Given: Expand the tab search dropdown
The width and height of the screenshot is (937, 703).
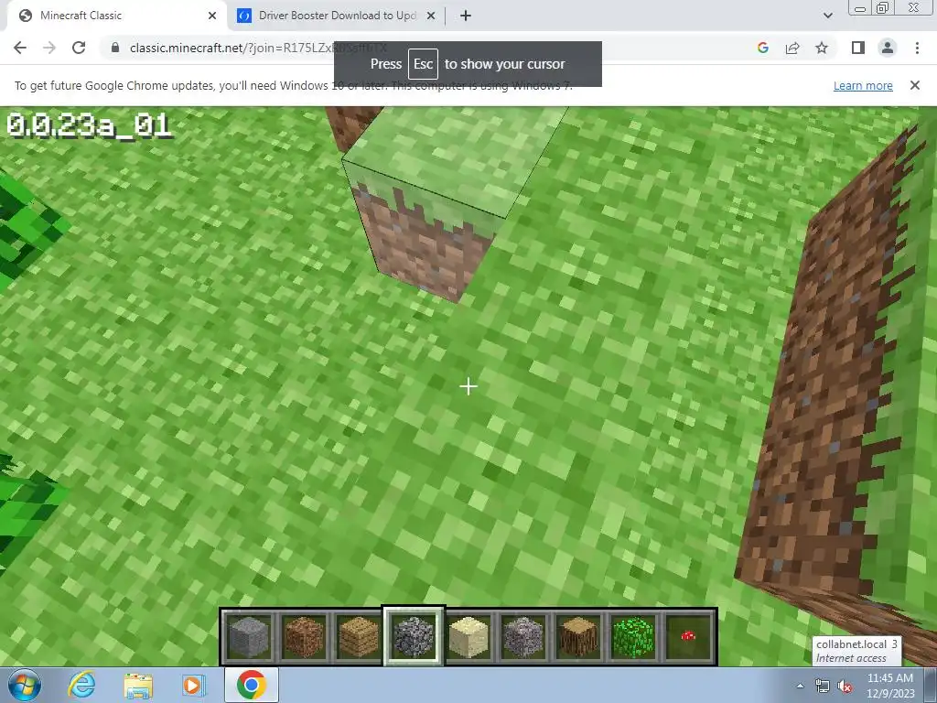Looking at the screenshot, I should pos(827,16).
